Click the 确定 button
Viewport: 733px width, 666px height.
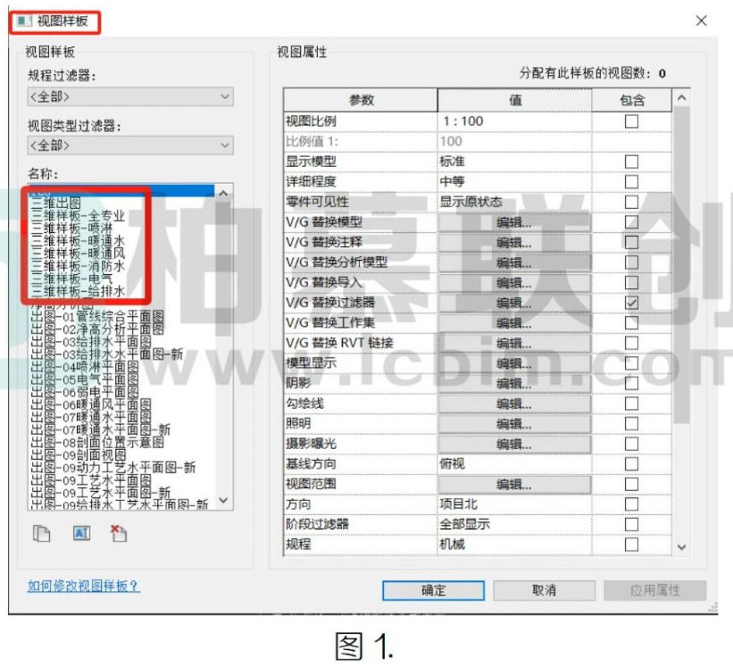[x=433, y=590]
